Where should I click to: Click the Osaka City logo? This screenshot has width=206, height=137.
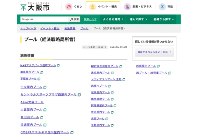[x=35, y=7]
